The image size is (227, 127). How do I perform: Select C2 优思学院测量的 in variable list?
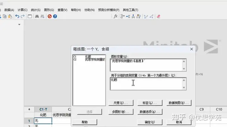click(x=89, y=59)
